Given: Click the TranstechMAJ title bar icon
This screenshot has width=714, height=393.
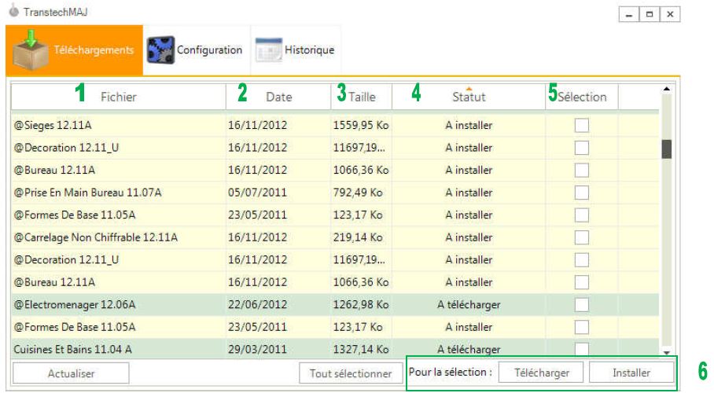Looking at the screenshot, I should tap(13, 14).
